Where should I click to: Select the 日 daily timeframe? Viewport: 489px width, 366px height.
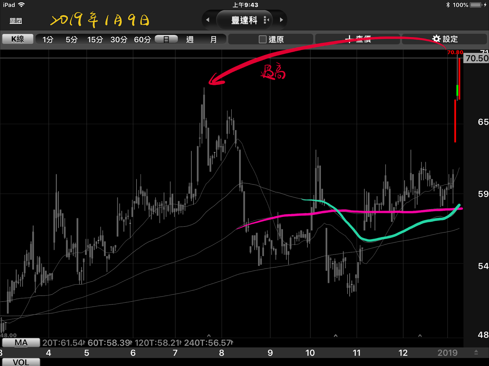[x=166, y=39]
